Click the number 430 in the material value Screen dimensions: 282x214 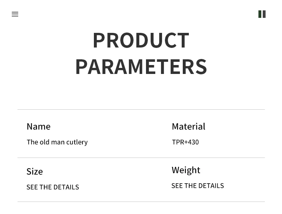[193, 142]
